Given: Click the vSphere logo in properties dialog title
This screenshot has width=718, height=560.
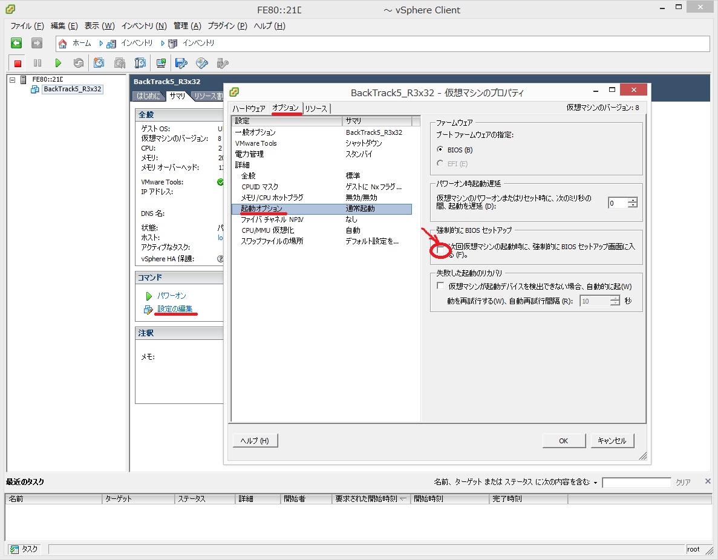Looking at the screenshot, I should [234, 92].
